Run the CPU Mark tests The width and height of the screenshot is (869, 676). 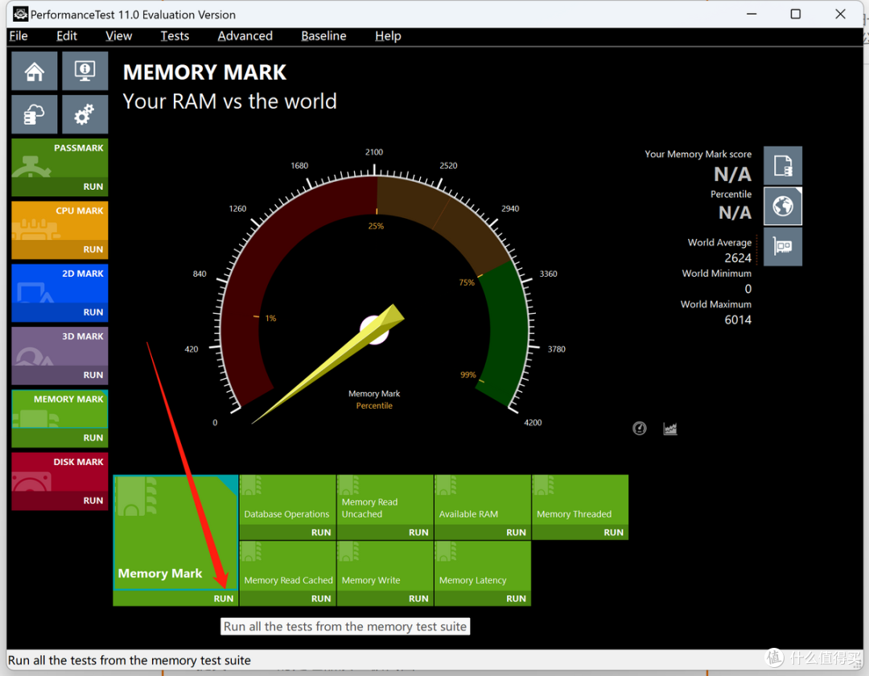tap(93, 249)
